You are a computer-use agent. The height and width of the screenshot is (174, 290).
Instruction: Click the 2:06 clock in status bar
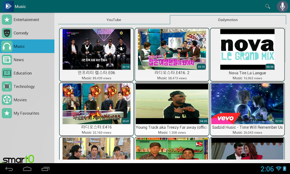[x=267, y=169]
